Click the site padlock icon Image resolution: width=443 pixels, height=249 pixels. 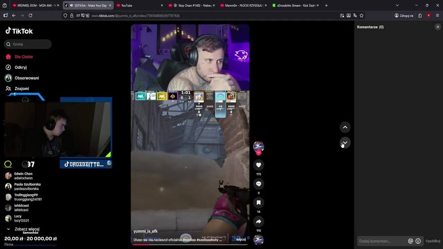(x=72, y=16)
